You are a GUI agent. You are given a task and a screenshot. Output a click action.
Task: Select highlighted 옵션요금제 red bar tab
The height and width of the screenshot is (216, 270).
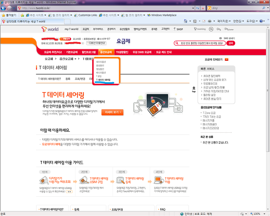point(106,52)
